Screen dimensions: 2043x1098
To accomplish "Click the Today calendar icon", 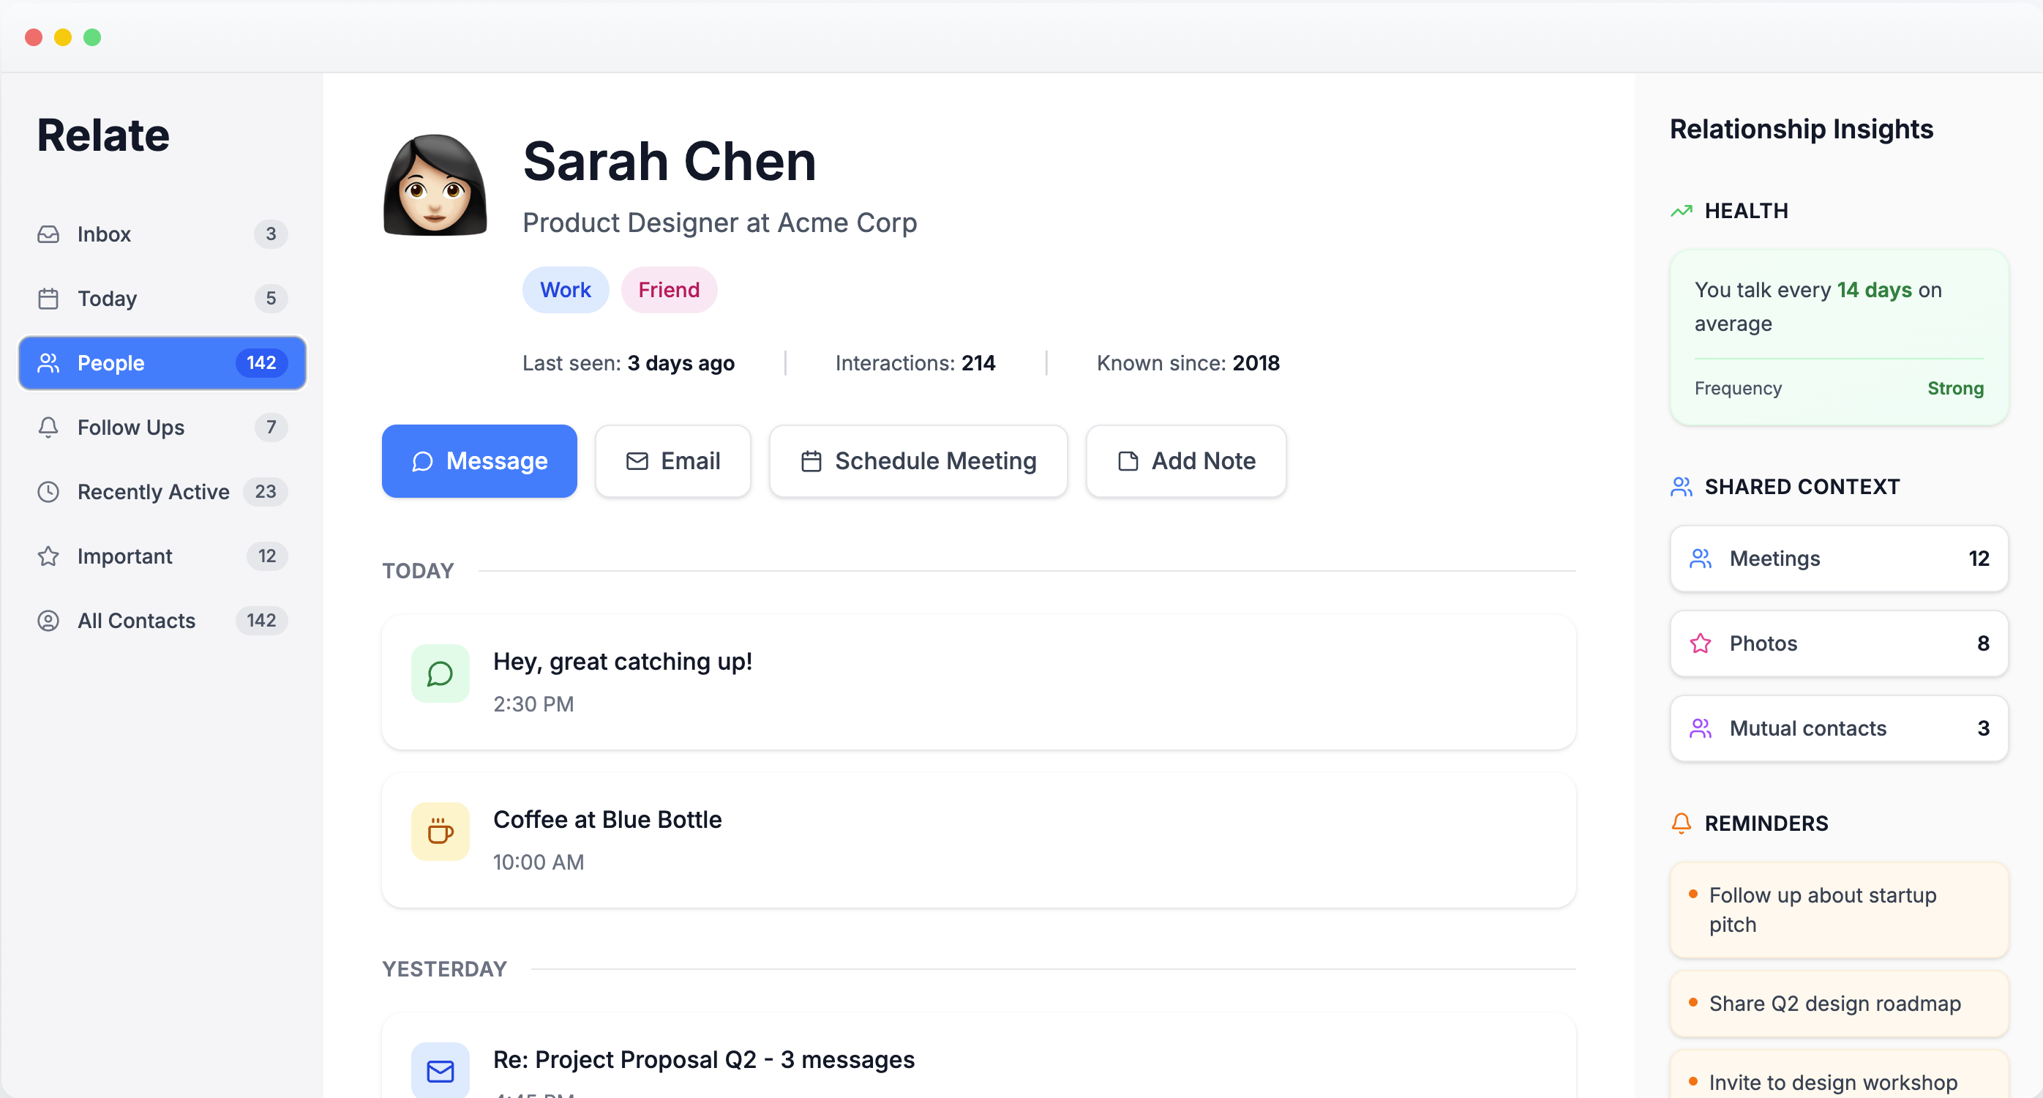I will (48, 299).
